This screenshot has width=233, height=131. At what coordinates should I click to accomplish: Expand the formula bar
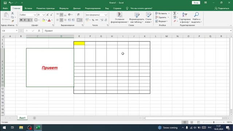click(x=231, y=31)
